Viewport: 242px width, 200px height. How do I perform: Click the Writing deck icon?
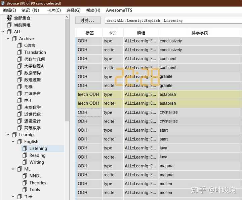click(25, 162)
